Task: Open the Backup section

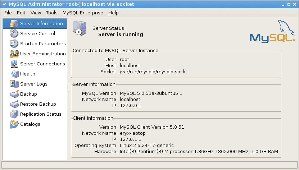Action: [x=35, y=94]
